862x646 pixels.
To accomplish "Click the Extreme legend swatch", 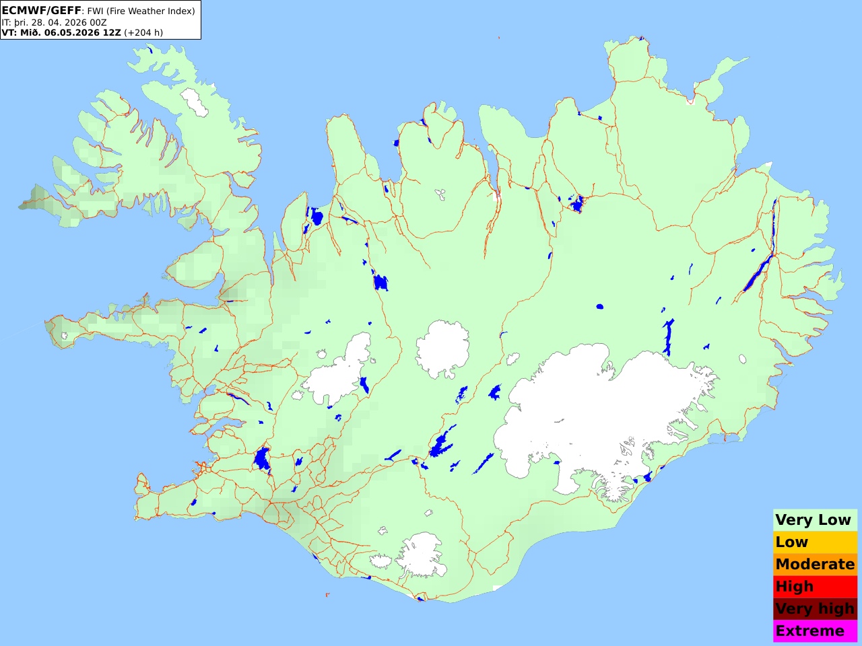I will tap(815, 631).
